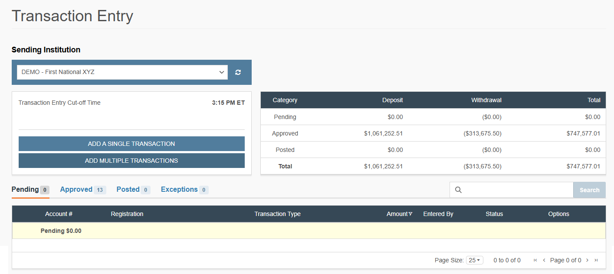This screenshot has width=614, height=274.
Task: Switch to the Approved tab
Action: pyautogui.click(x=83, y=190)
